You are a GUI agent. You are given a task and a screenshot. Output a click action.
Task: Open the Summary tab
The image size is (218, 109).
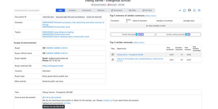click(117, 10)
